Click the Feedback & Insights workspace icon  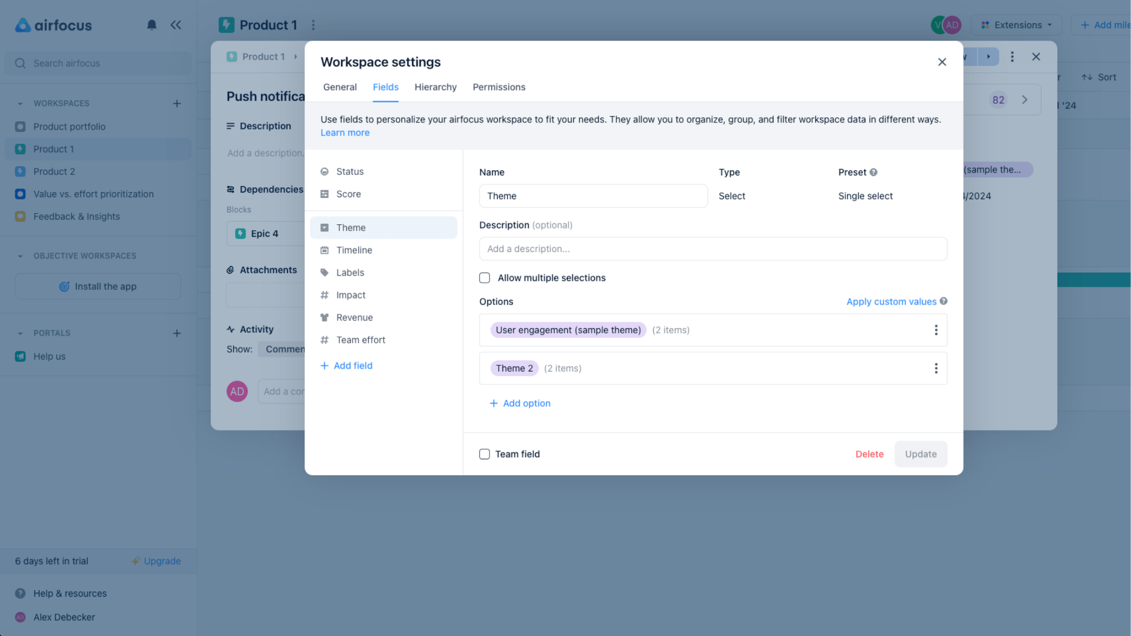click(20, 216)
